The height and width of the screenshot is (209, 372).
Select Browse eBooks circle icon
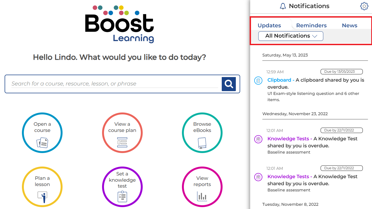(202, 133)
